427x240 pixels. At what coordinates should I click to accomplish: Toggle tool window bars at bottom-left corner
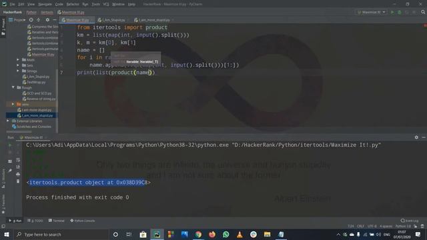[3, 226]
